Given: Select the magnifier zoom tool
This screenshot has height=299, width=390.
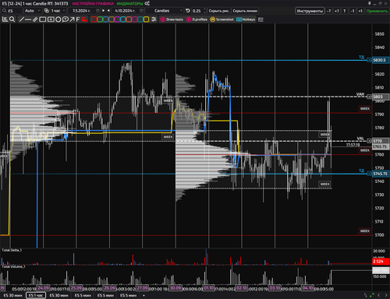Looking at the screenshot, I should pyautogui.click(x=12, y=19).
